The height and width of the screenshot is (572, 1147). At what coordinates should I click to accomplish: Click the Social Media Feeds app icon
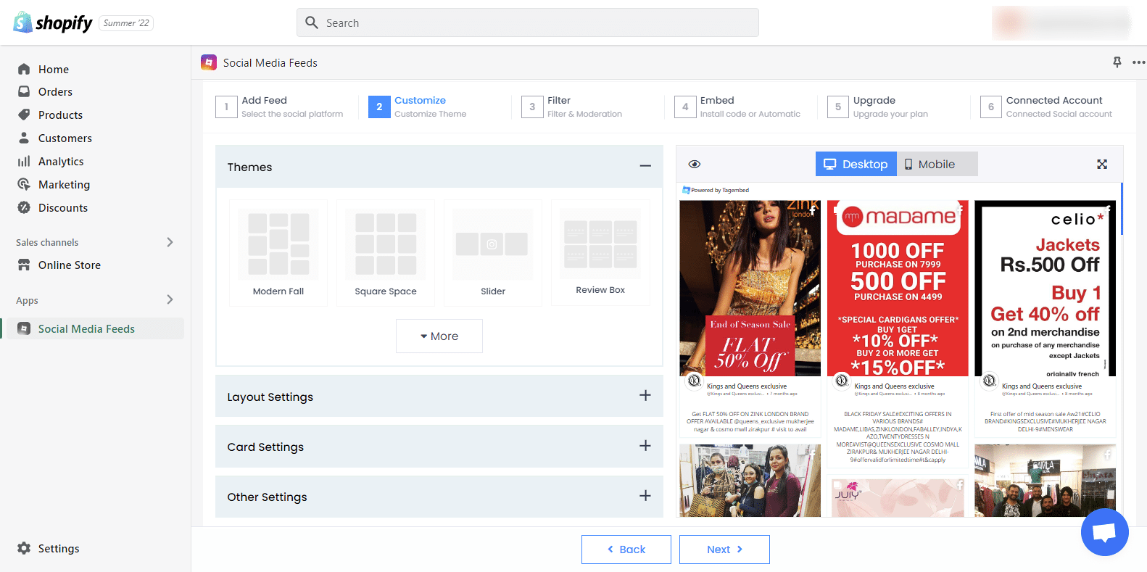tap(209, 62)
